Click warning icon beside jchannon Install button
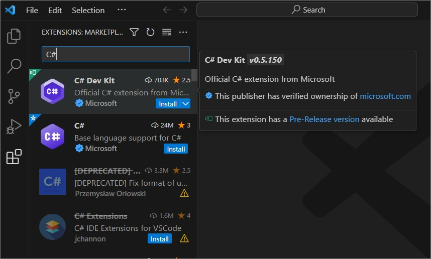Screen dimensions: 431x259 coord(184,238)
